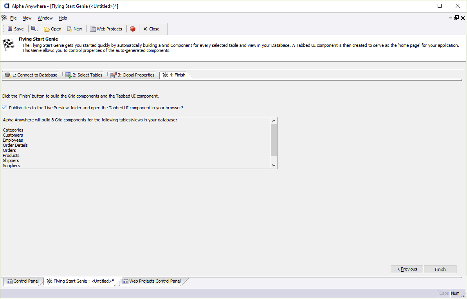Viewport: 467px width, 299px height.
Task: Click Order Details in the tables list
Action: pyautogui.click(x=15, y=145)
